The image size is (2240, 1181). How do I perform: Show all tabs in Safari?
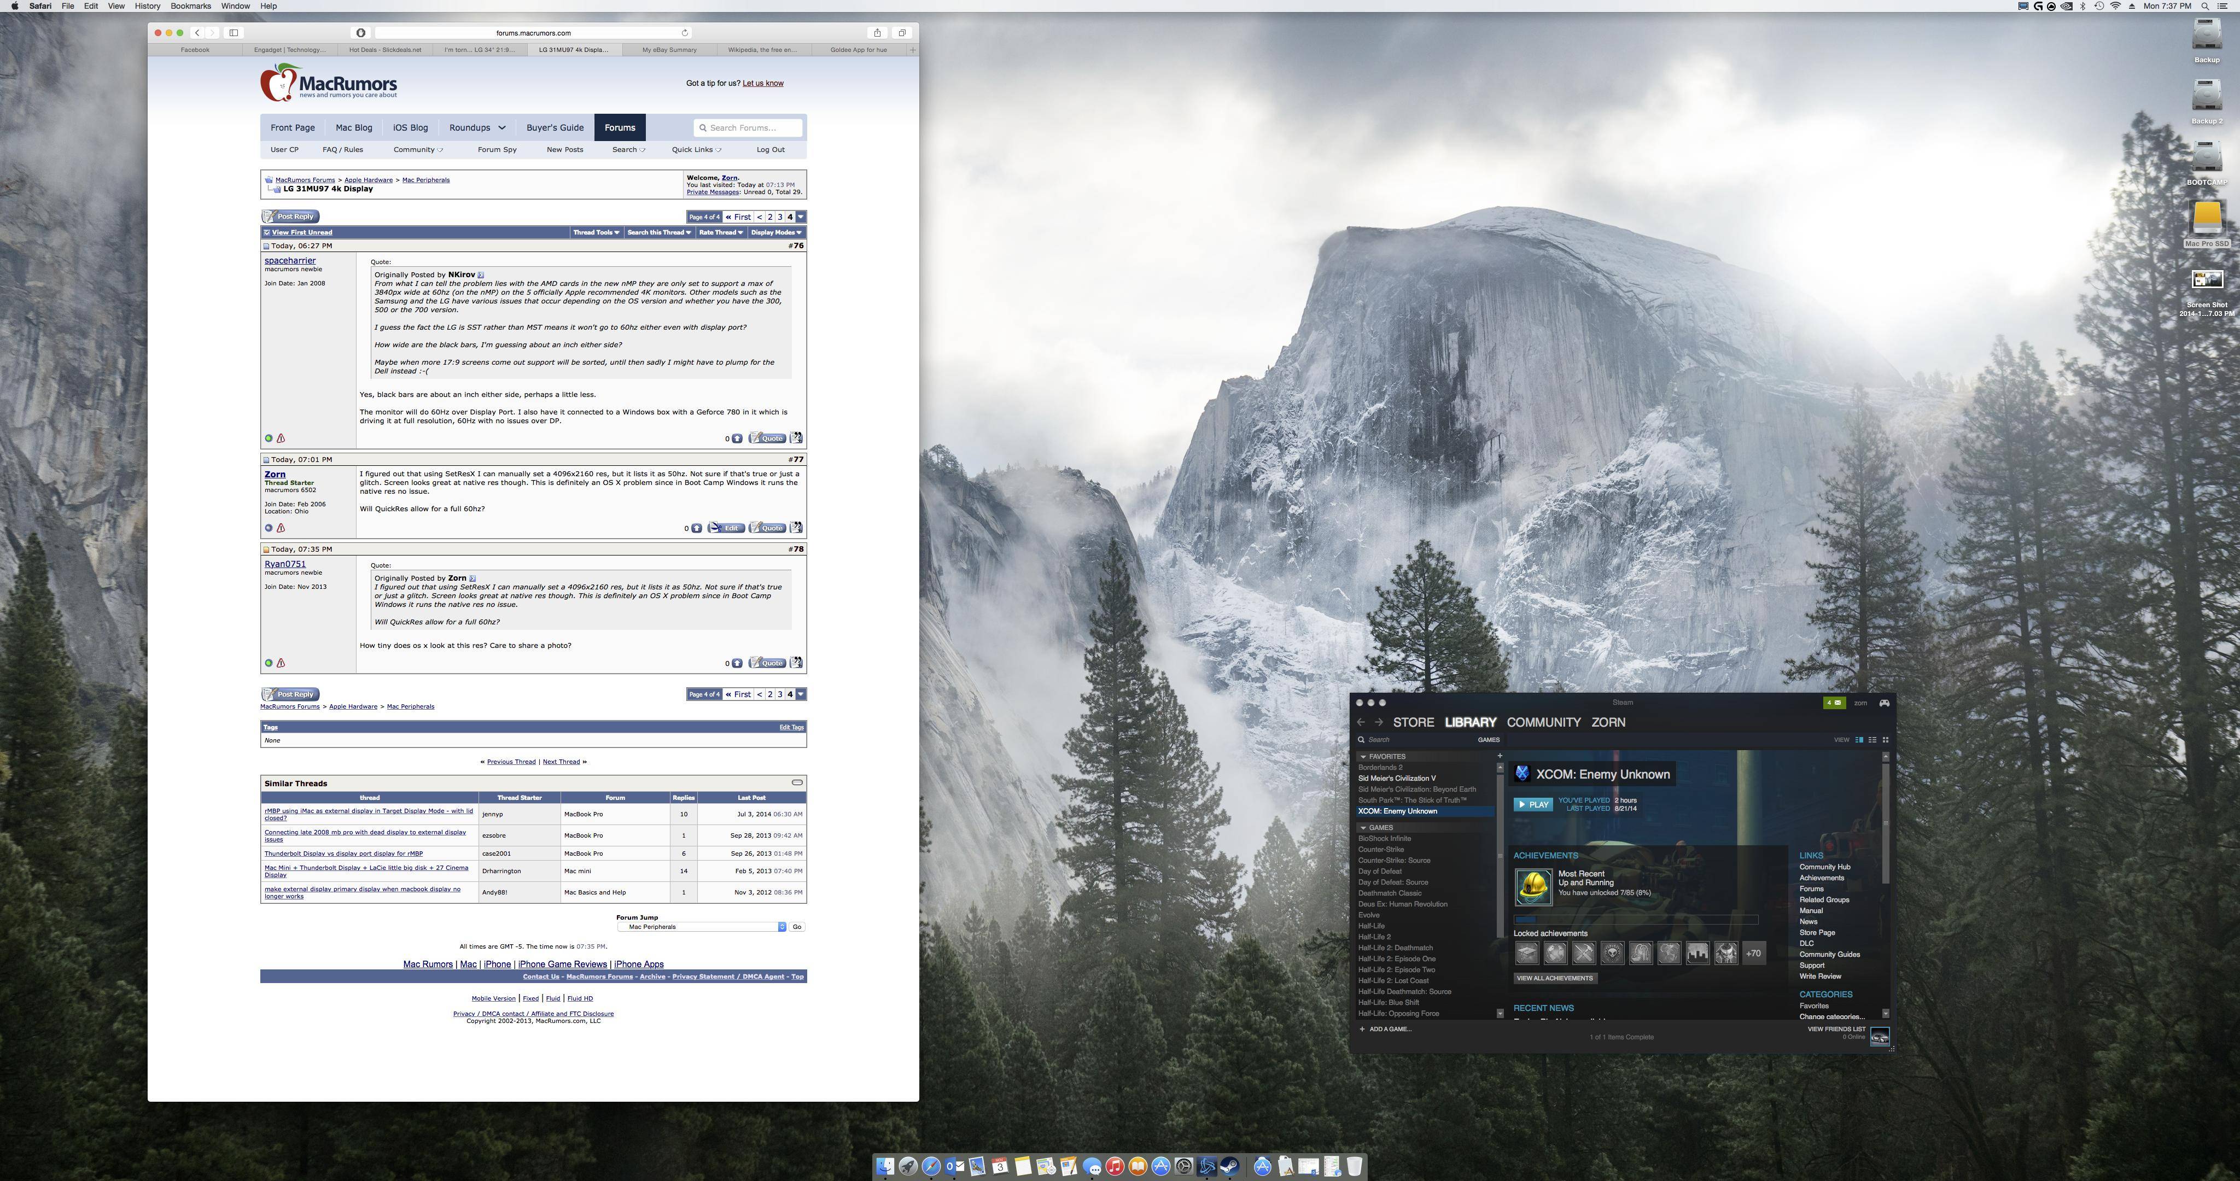[902, 33]
